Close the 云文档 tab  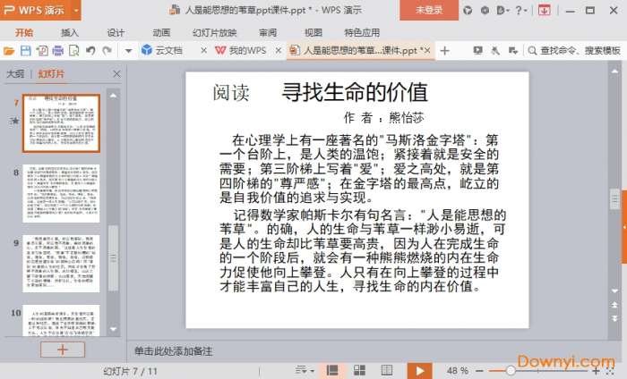[x=203, y=50]
